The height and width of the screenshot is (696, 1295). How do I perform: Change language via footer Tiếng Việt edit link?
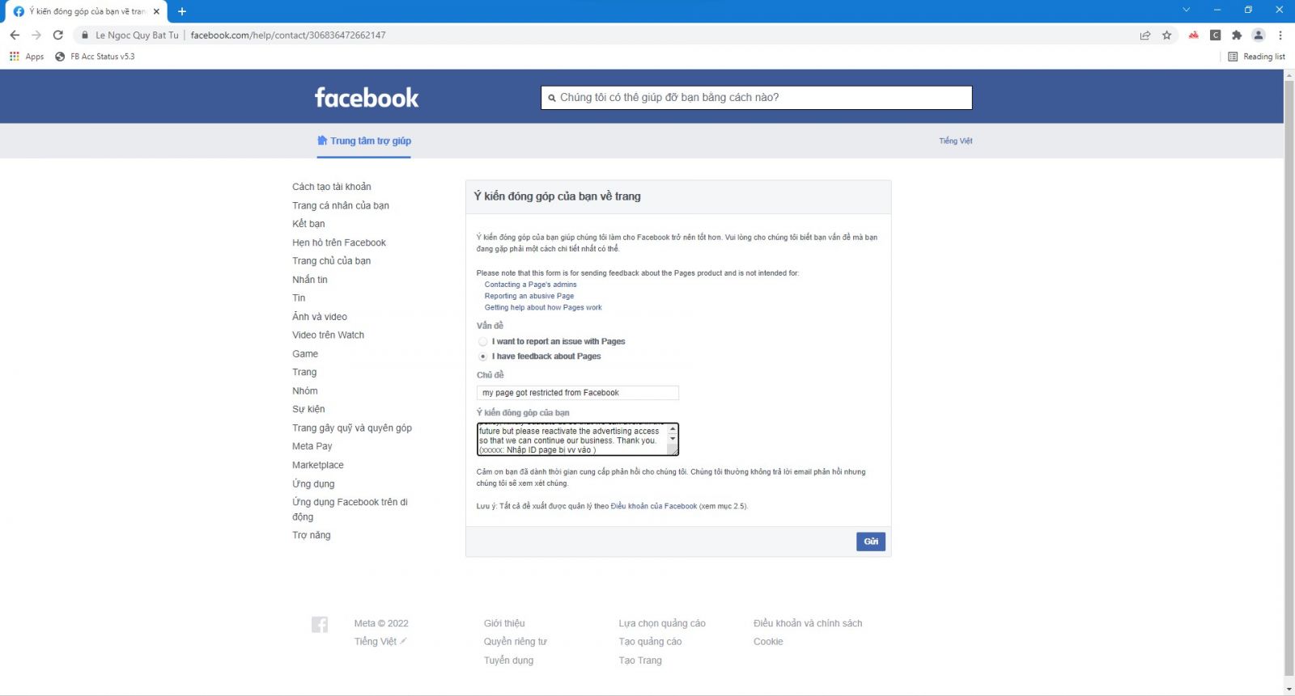click(x=380, y=642)
